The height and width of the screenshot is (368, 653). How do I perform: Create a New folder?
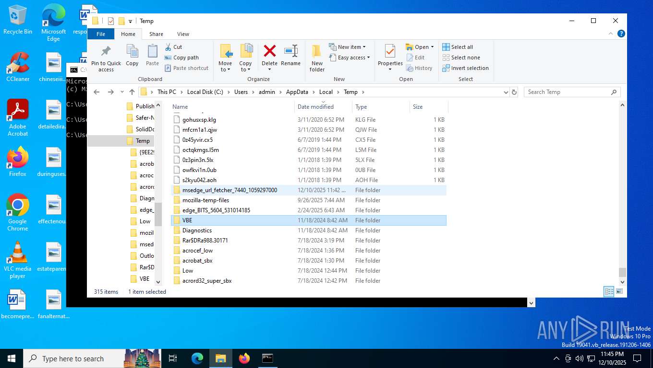coord(317,58)
